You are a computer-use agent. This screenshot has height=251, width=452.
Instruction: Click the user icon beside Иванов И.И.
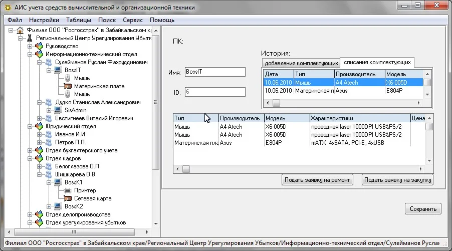click(49, 134)
